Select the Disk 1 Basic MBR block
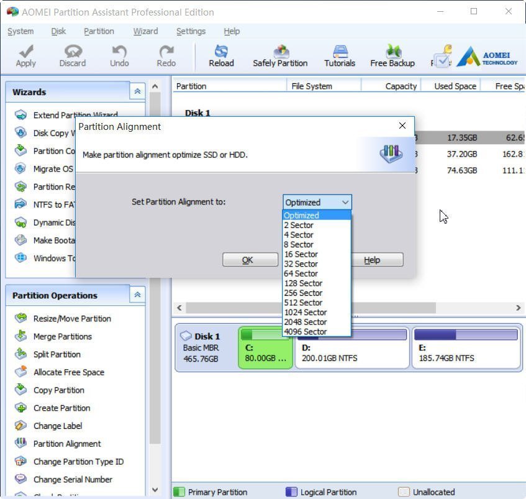 tap(206, 347)
